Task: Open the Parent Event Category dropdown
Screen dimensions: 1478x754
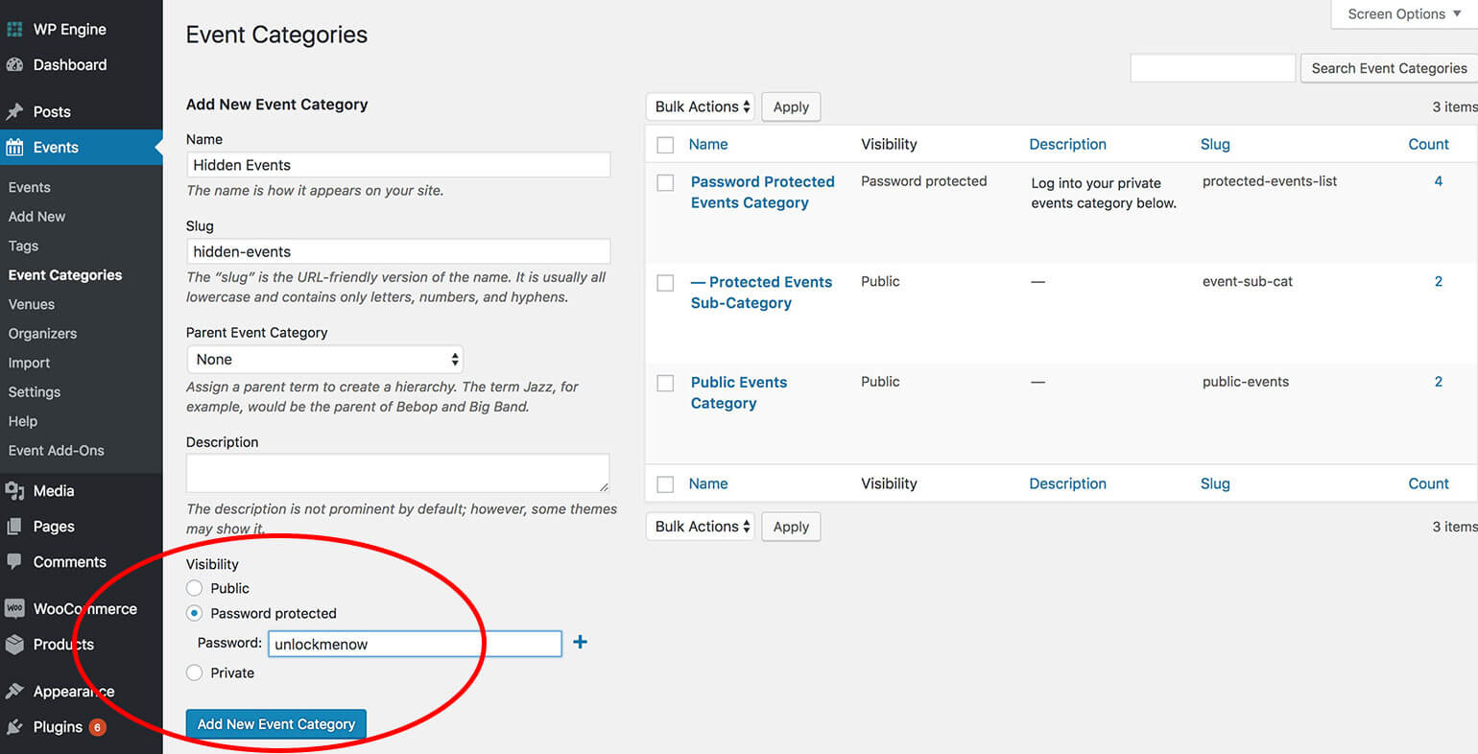Action: pos(325,360)
